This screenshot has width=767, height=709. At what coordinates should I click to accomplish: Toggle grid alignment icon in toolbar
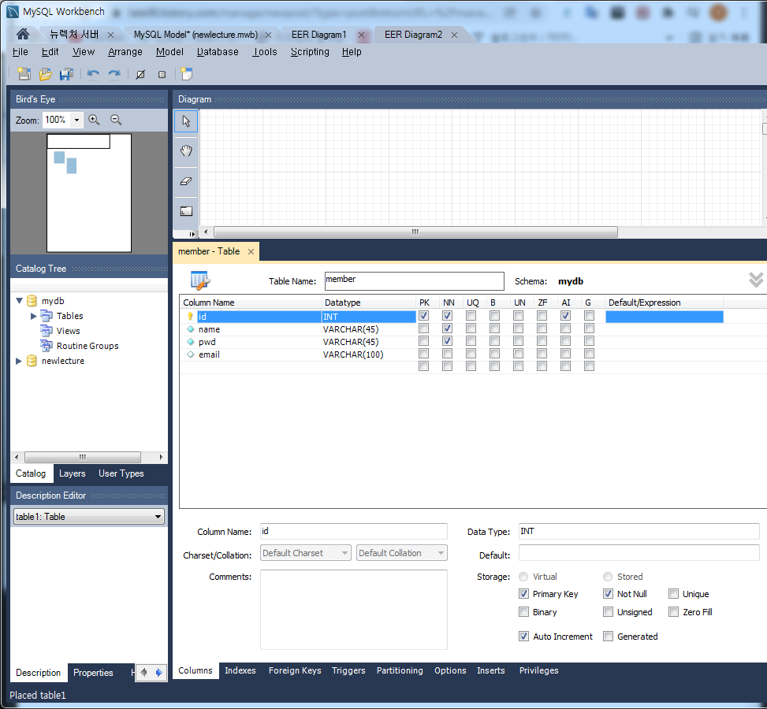tap(140, 74)
